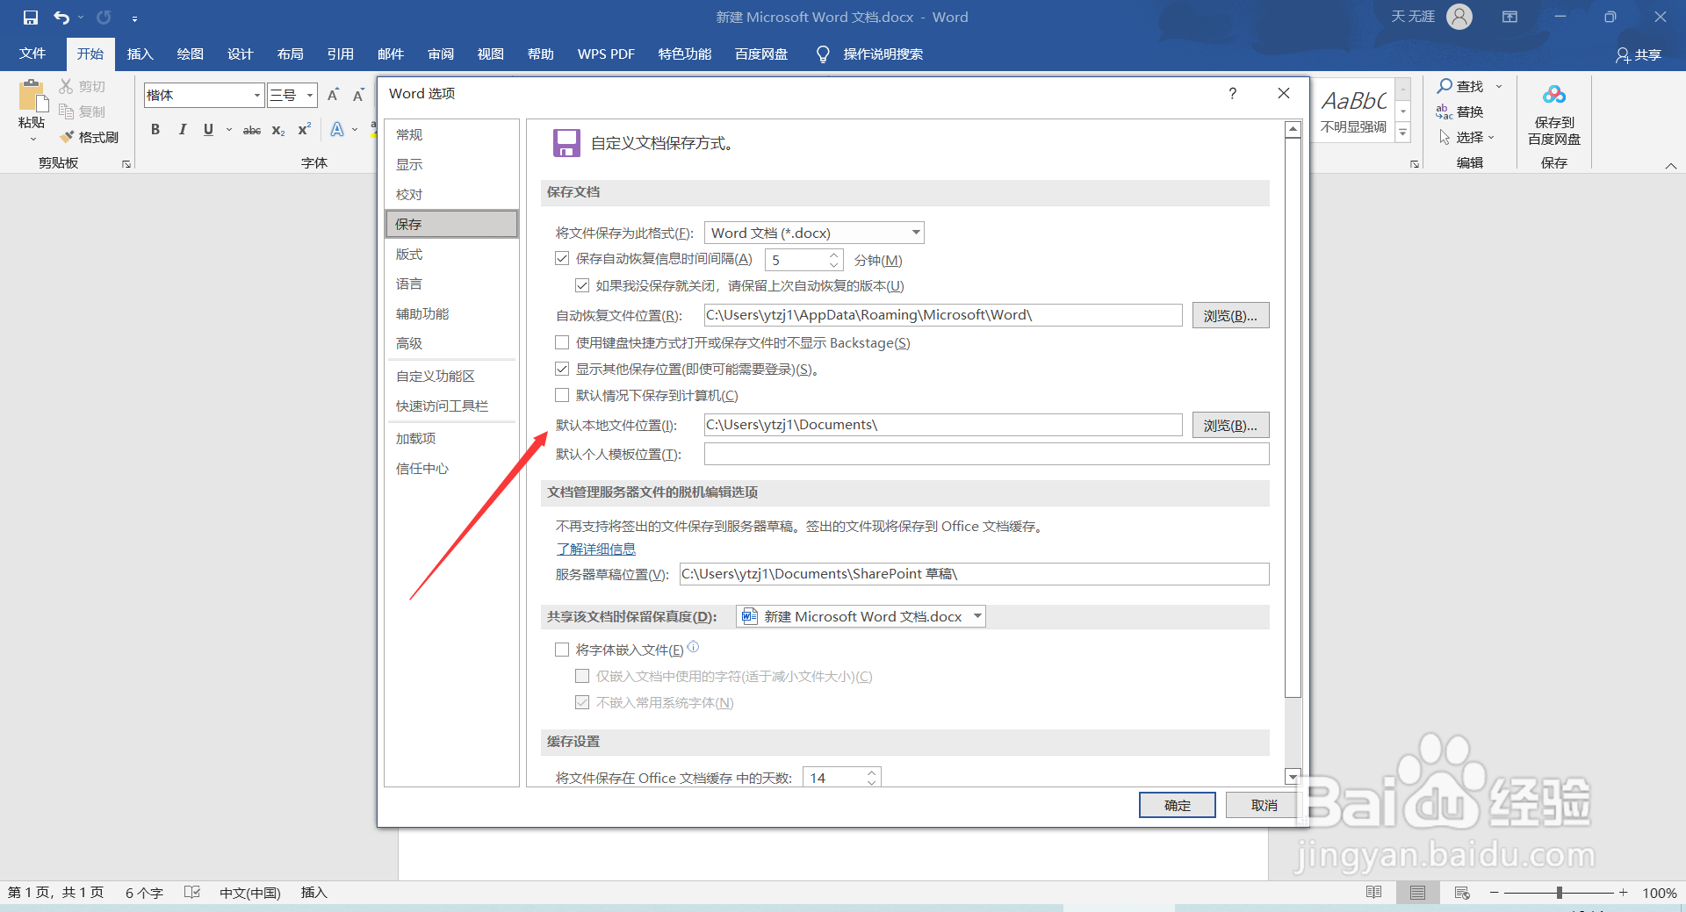Open font name 楷体 dropdown
The image size is (1686, 912).
257,95
